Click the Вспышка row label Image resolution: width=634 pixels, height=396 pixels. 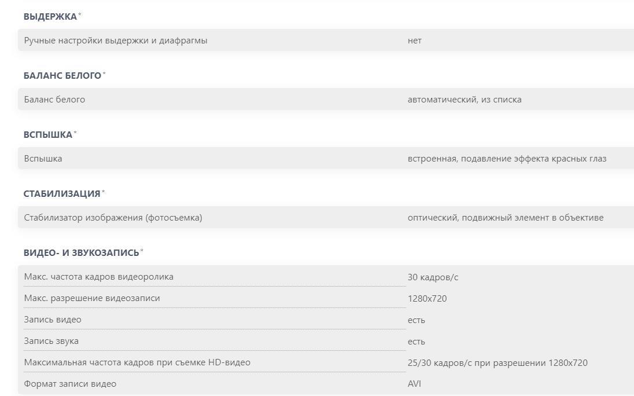click(43, 159)
